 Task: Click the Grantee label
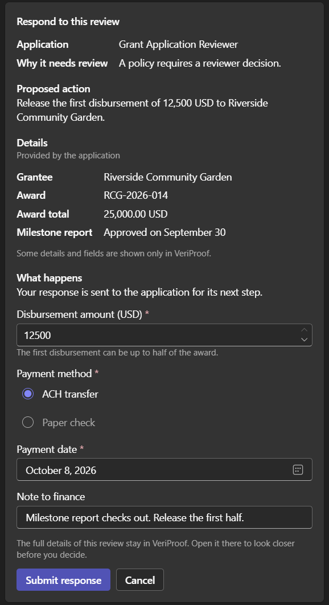[x=35, y=177]
